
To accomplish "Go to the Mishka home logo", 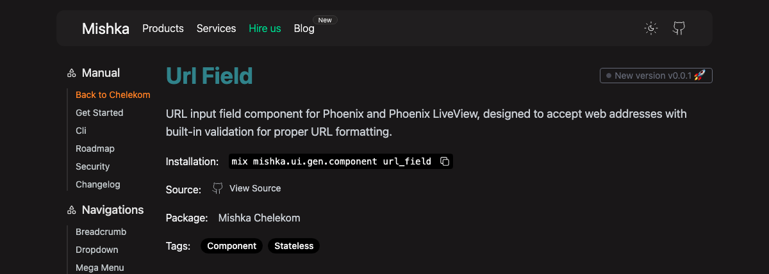I will (106, 28).
